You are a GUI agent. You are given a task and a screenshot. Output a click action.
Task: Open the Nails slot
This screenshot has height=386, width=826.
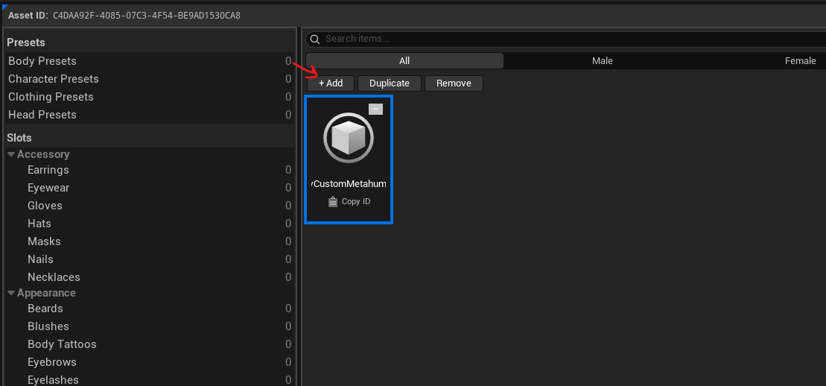pos(150,259)
